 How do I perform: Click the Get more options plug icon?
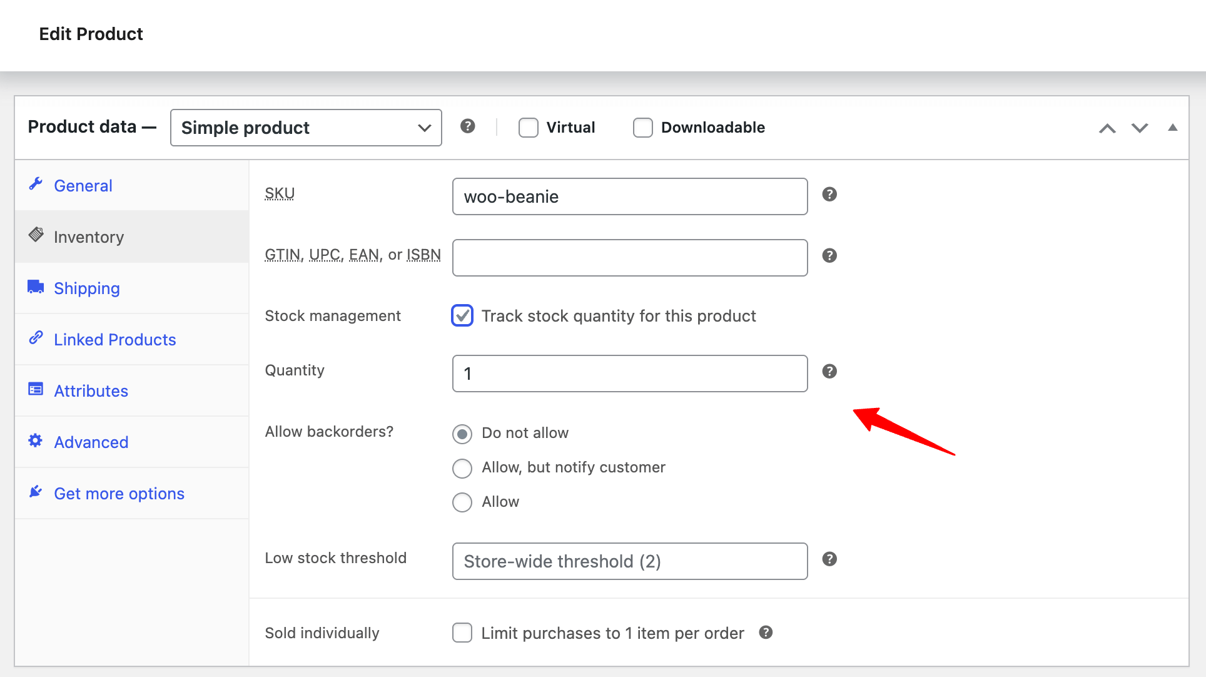coord(36,492)
